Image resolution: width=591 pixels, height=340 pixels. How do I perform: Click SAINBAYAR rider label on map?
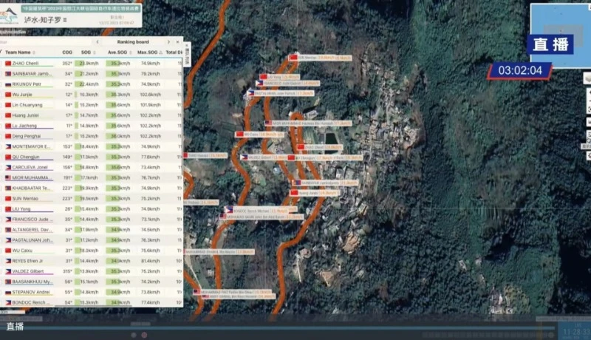325,183
